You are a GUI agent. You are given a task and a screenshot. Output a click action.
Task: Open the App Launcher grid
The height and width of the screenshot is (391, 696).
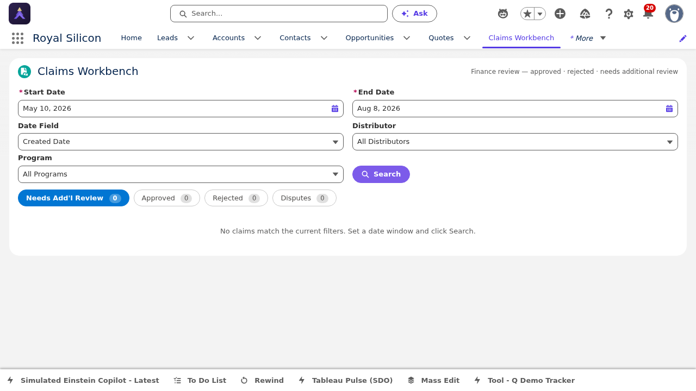[17, 38]
